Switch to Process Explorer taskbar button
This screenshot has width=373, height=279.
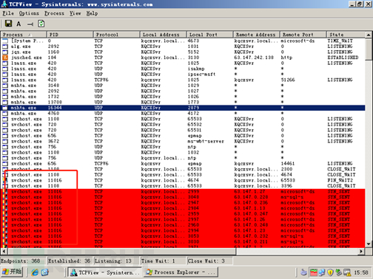coord(181,272)
